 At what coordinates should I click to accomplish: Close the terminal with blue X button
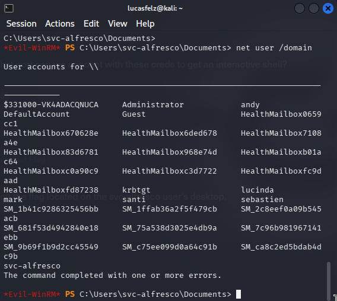click(x=328, y=8)
